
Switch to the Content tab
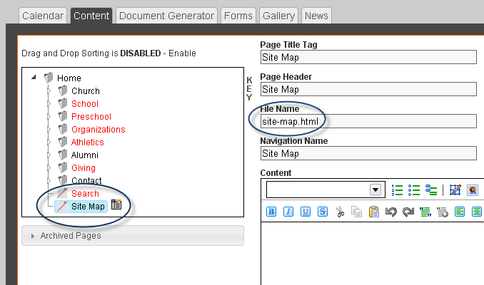click(x=91, y=16)
